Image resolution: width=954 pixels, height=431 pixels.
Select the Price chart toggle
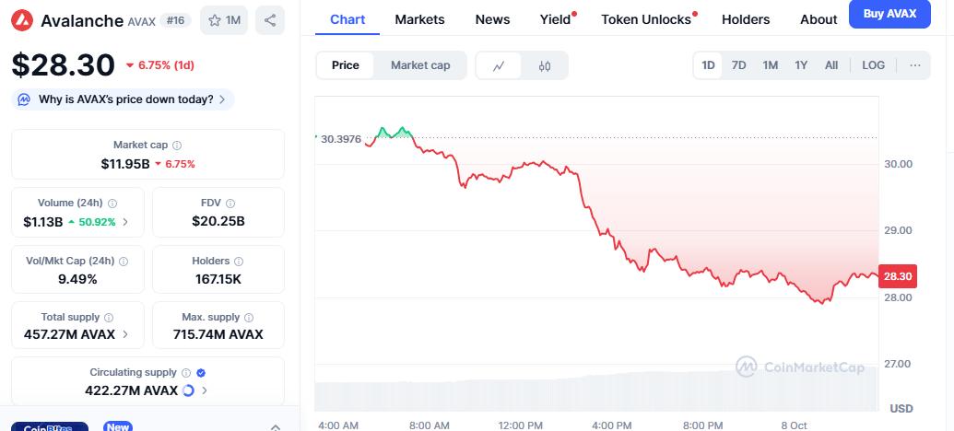pos(346,65)
